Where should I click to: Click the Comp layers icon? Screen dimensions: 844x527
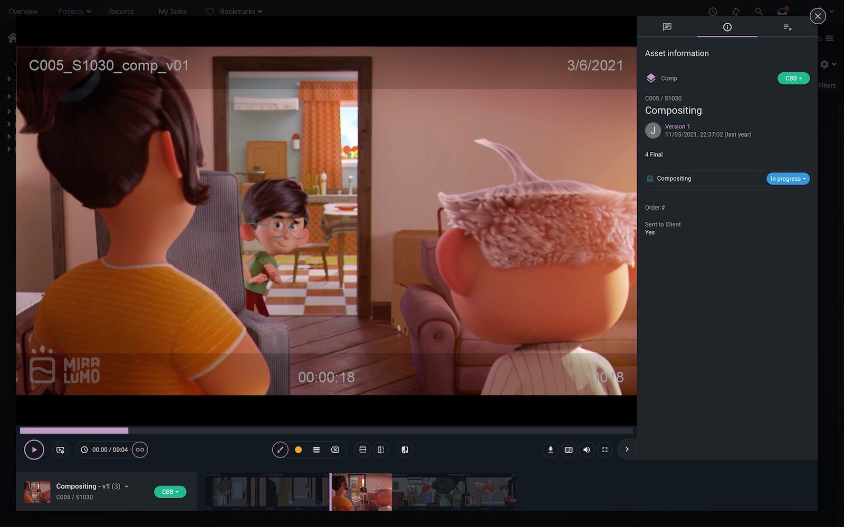(x=651, y=78)
